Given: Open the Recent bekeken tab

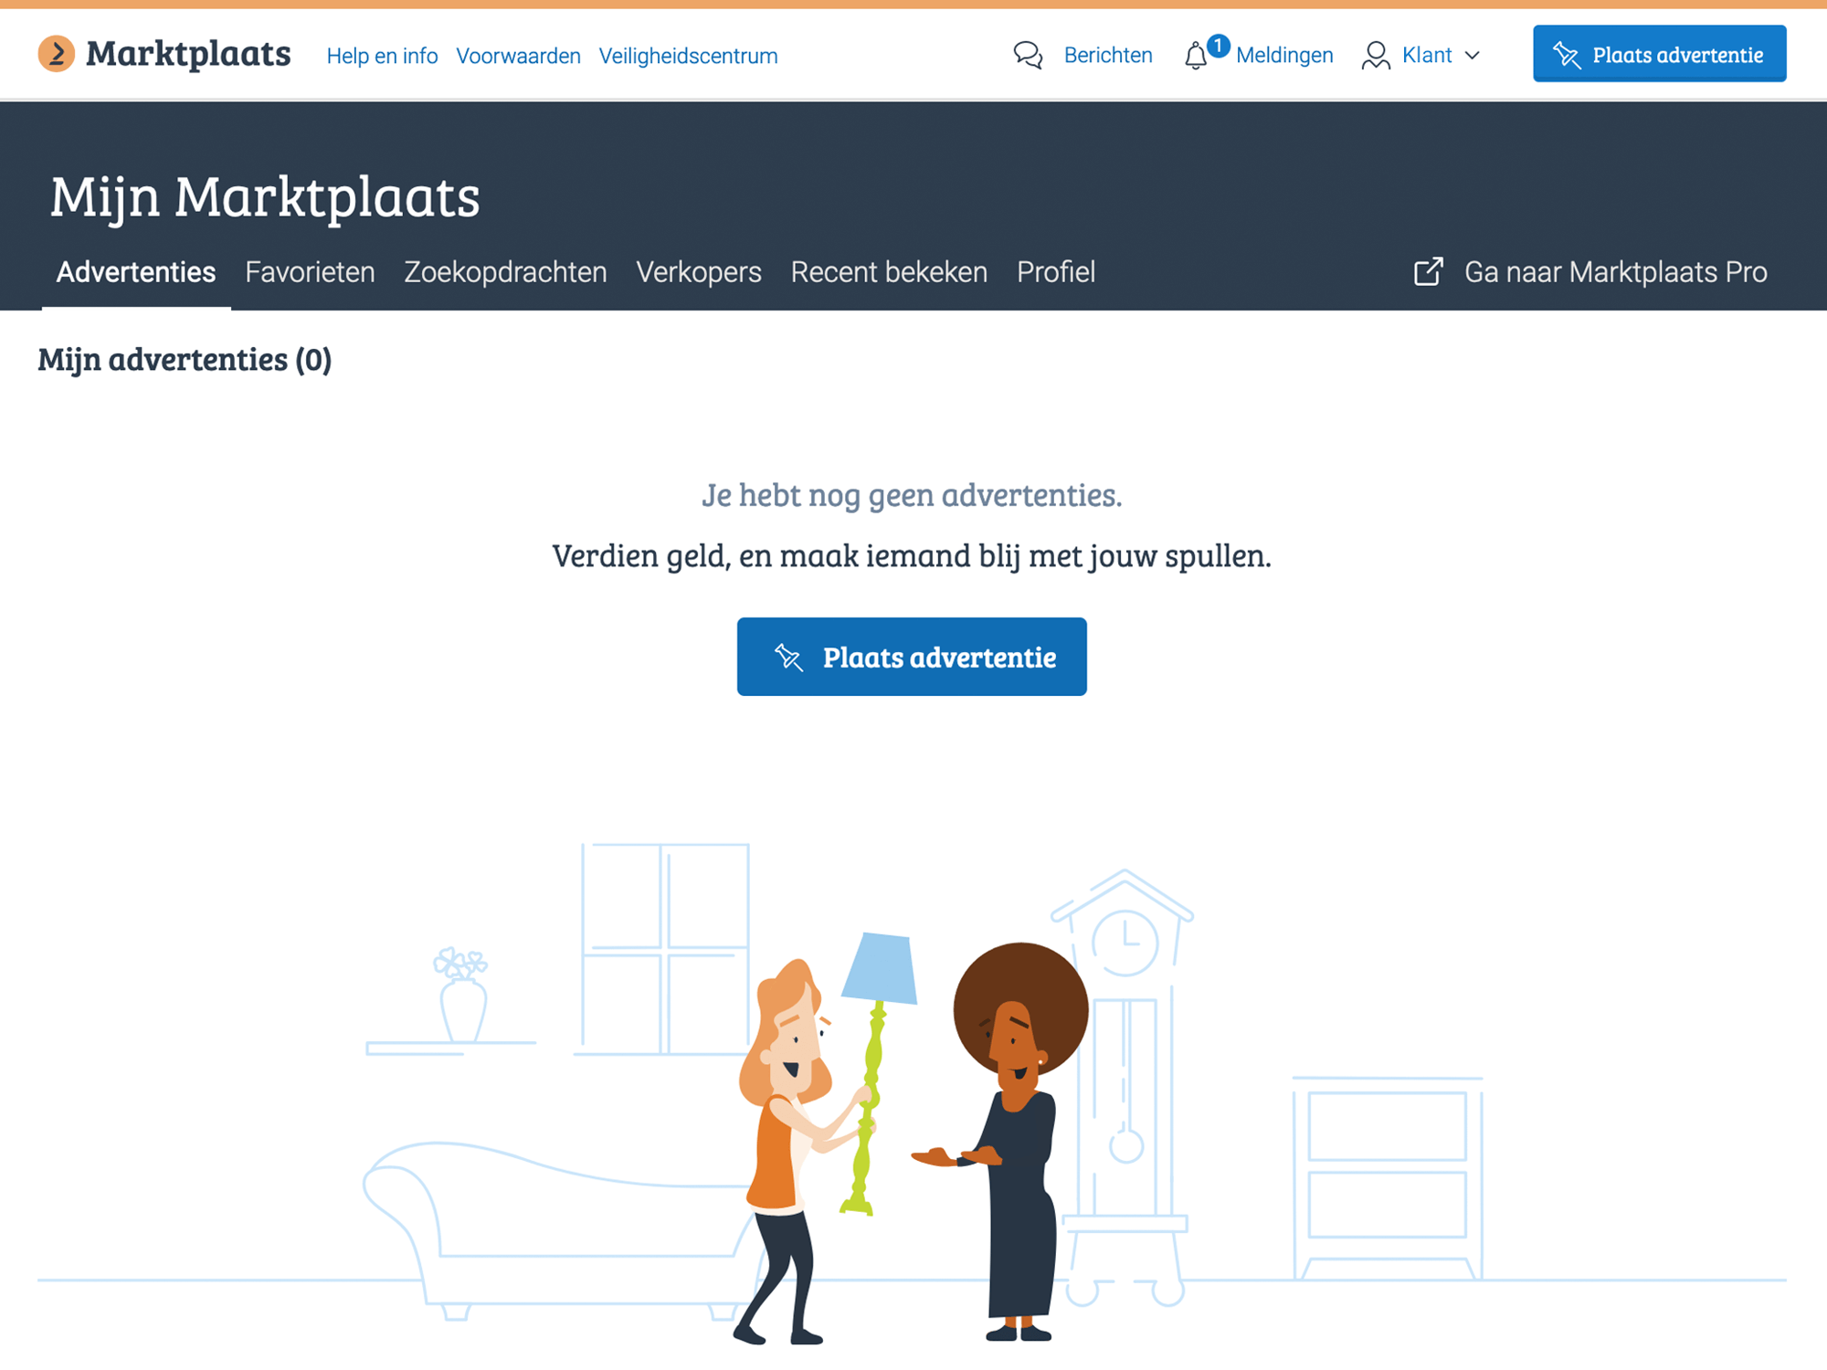Looking at the screenshot, I should point(889,272).
